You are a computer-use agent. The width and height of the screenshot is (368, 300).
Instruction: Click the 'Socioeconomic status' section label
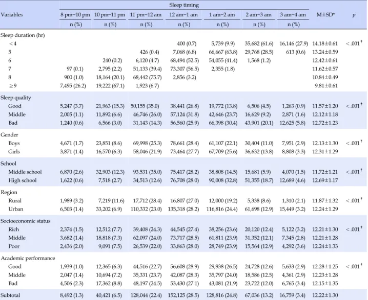point(25,221)
